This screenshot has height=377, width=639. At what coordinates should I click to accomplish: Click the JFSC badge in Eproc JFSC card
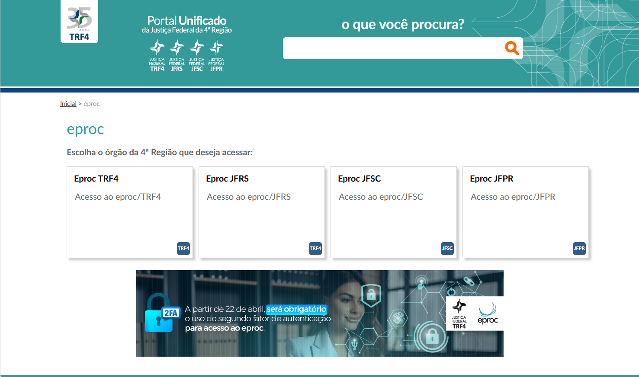click(x=447, y=249)
